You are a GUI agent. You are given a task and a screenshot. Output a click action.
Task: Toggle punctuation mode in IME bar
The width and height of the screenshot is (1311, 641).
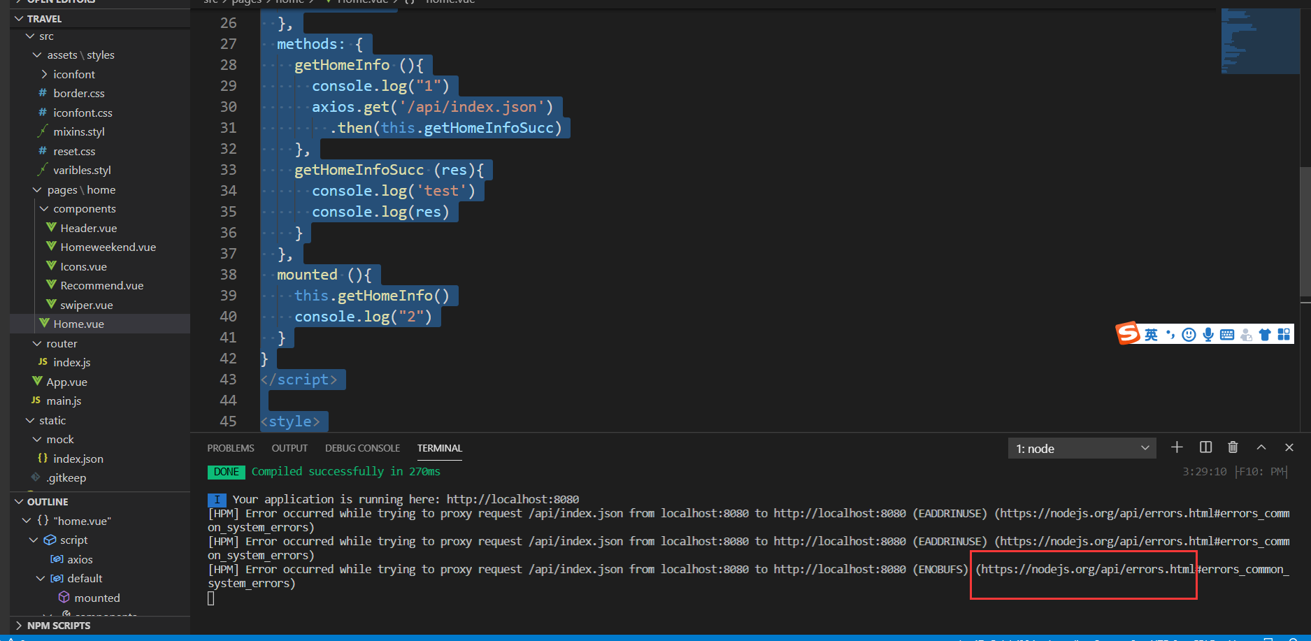1170,335
